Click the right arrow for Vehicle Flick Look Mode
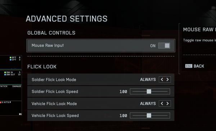The image size is (216, 131). click(x=167, y=103)
